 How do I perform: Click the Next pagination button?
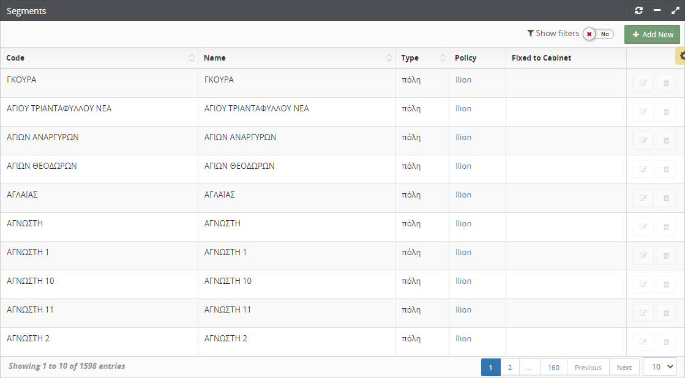pyautogui.click(x=624, y=368)
